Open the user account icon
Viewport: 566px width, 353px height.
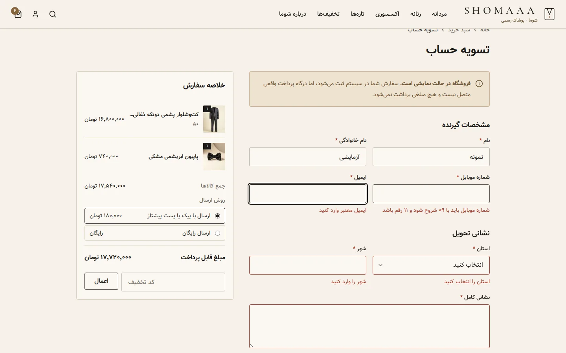[35, 14]
